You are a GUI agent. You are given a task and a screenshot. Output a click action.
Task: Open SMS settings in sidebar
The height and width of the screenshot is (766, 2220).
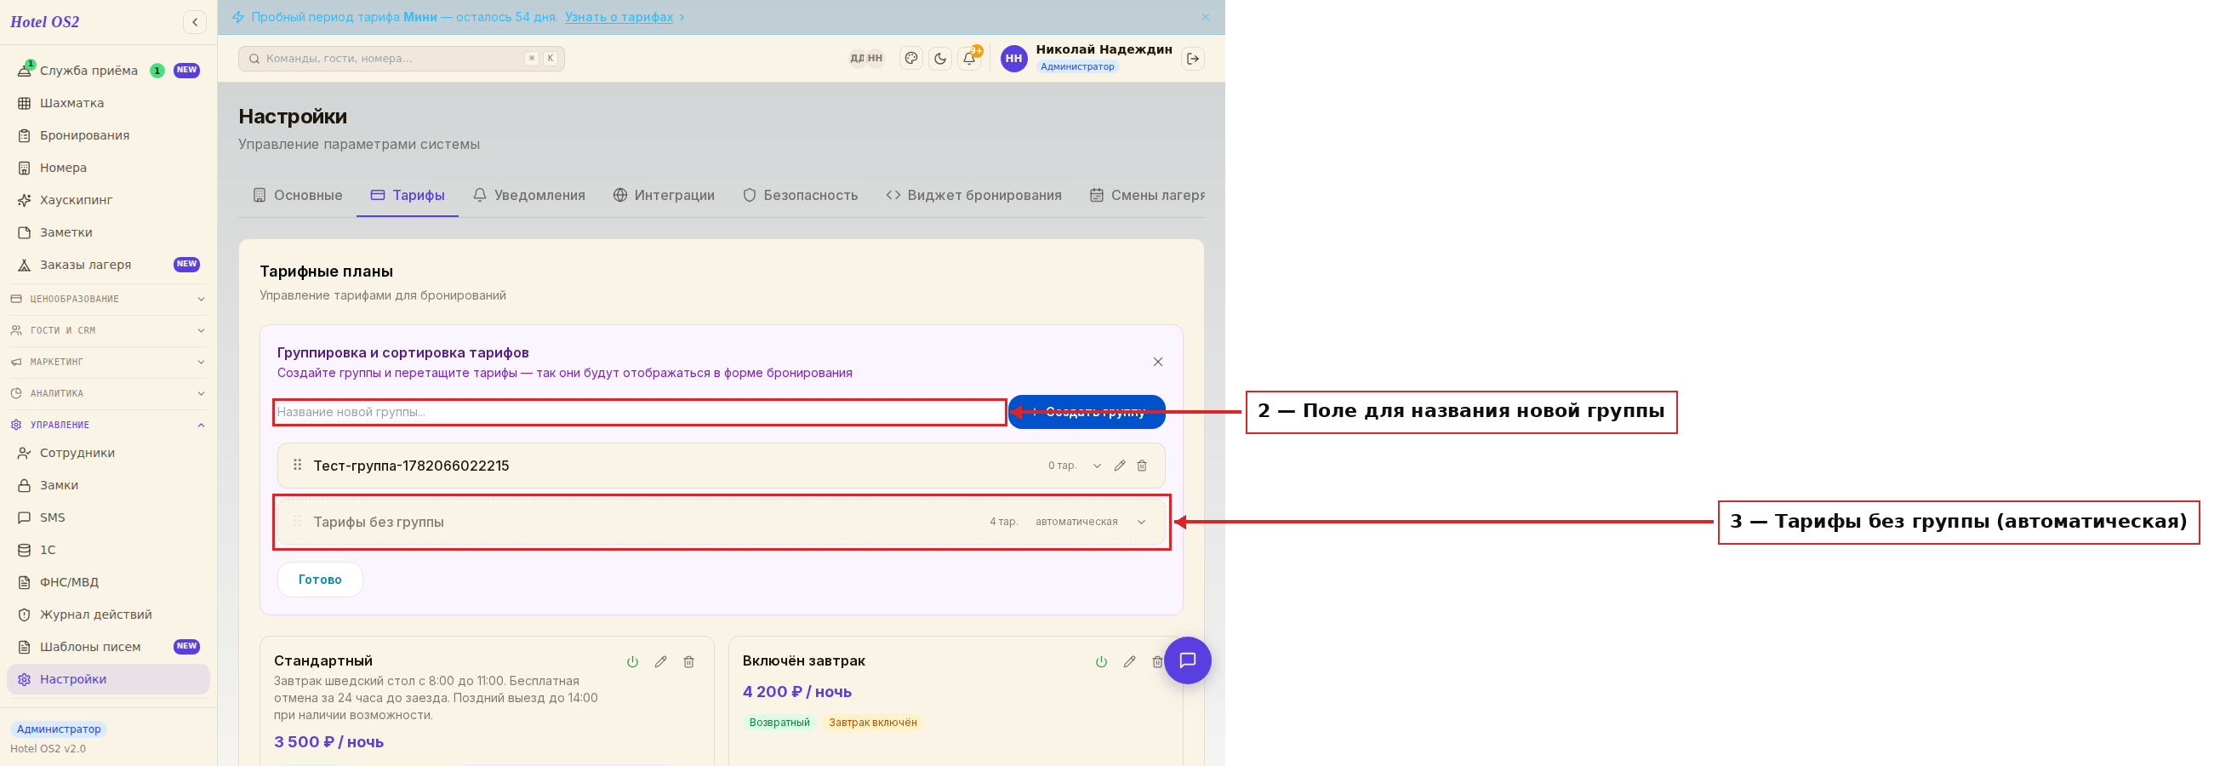(x=108, y=517)
